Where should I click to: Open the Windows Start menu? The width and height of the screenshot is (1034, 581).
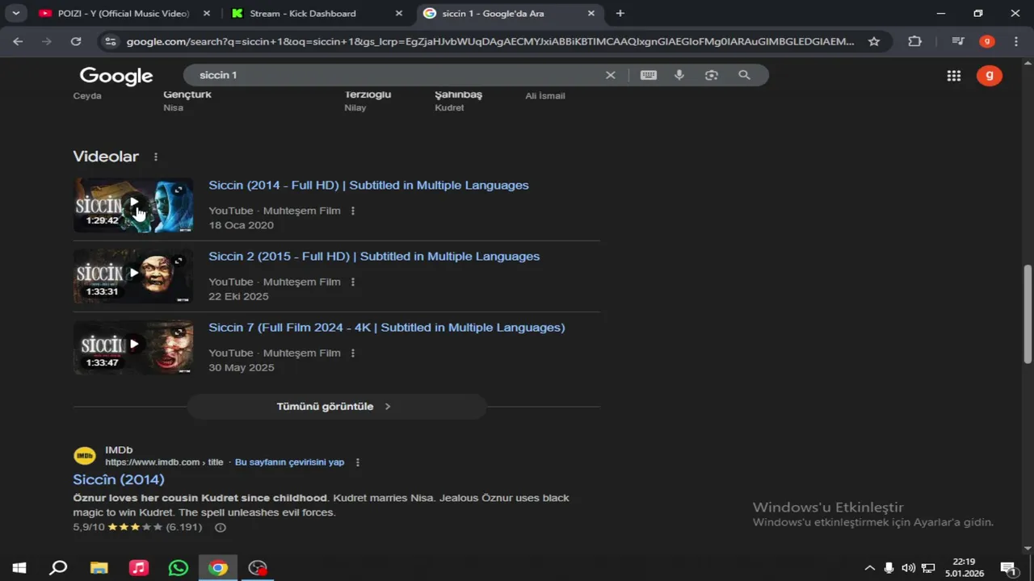(19, 568)
